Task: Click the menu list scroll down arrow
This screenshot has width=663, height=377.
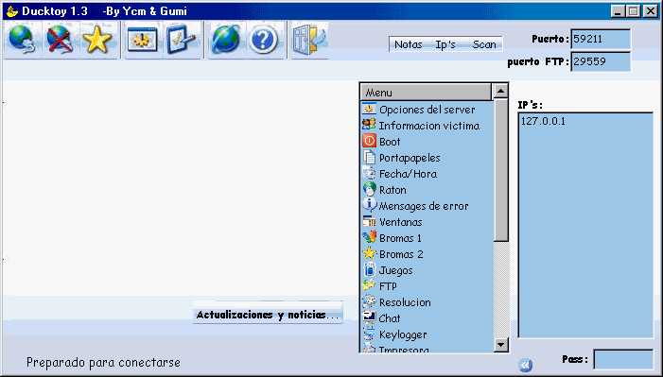Action: [x=501, y=345]
